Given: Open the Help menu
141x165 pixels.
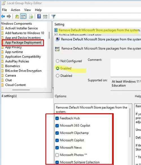Looking at the screenshot, I should tap(38, 10).
